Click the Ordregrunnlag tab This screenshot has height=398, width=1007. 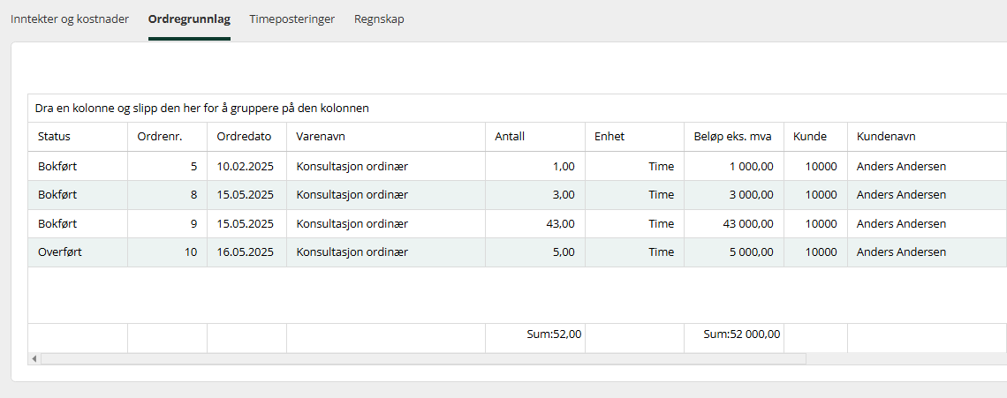[189, 19]
